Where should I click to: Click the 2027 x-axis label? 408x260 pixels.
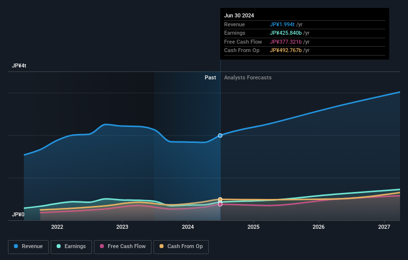(384, 227)
